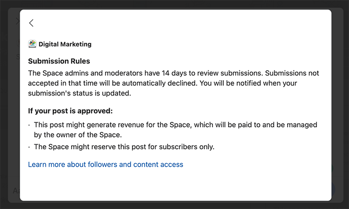Screen dimensions: 349x209
Task: Click the bullet about revenue generated for the Space
Action: 175,130
